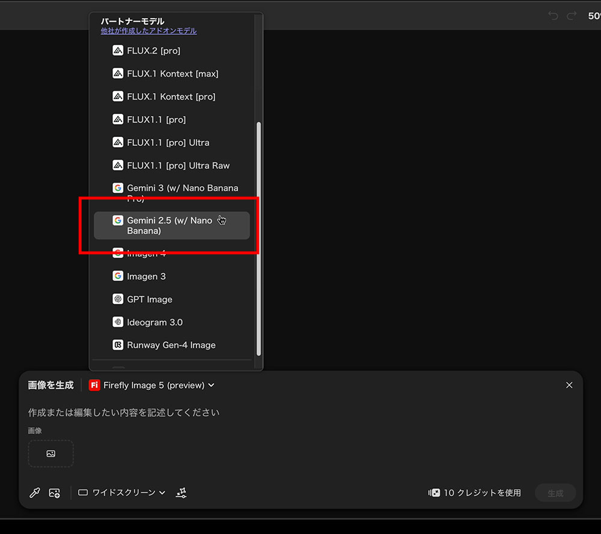Choose FLUX.1 Kontext [max] from the list
601x534 pixels.
tap(172, 73)
